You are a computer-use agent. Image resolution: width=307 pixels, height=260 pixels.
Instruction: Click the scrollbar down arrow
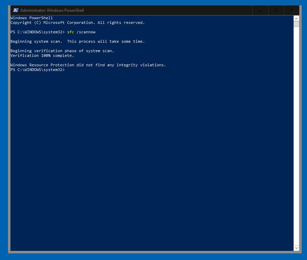point(296,248)
